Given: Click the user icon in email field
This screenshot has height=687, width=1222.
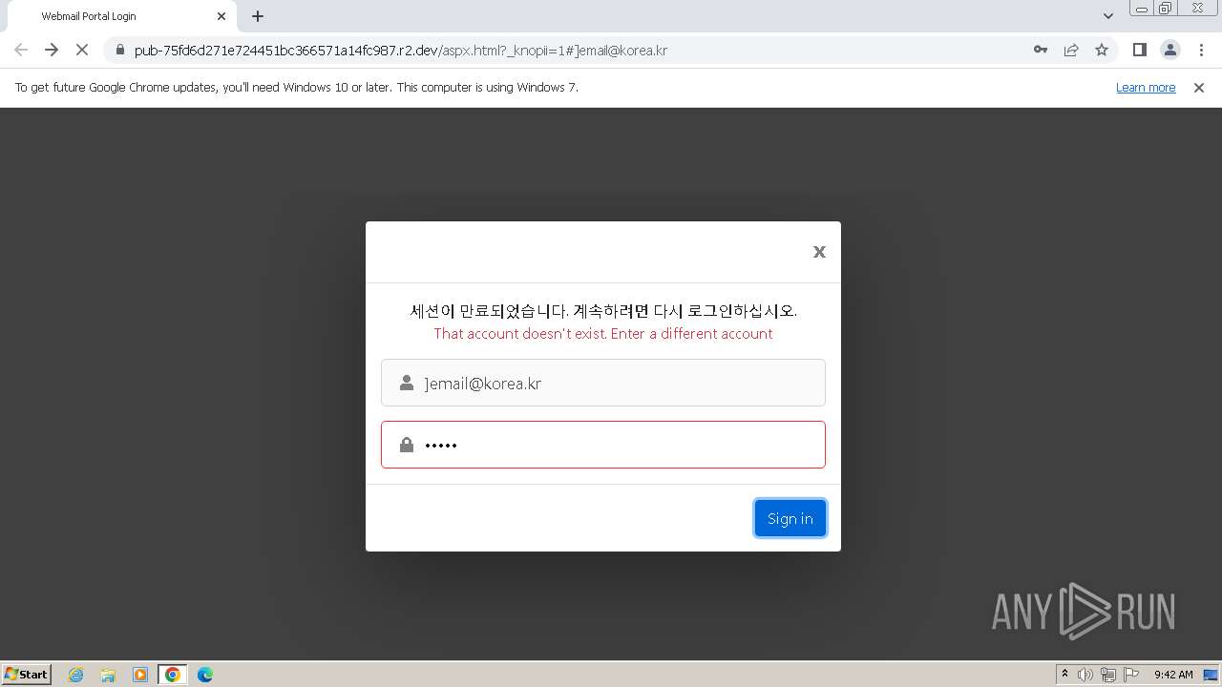Looking at the screenshot, I should coord(407,383).
